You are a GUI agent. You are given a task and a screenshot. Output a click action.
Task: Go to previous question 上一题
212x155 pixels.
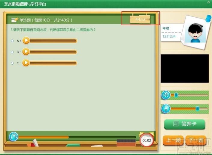(x=173, y=140)
